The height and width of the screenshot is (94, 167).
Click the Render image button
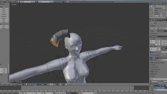point(153,28)
